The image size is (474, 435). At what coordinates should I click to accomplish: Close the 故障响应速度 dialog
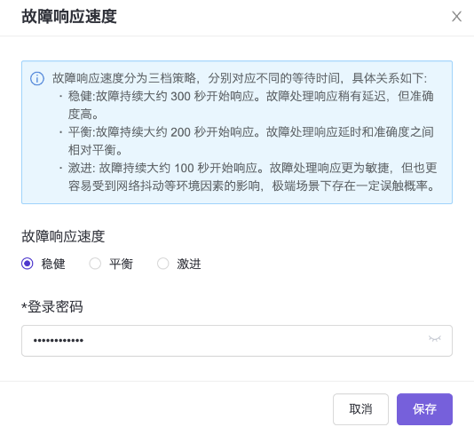[x=456, y=16]
